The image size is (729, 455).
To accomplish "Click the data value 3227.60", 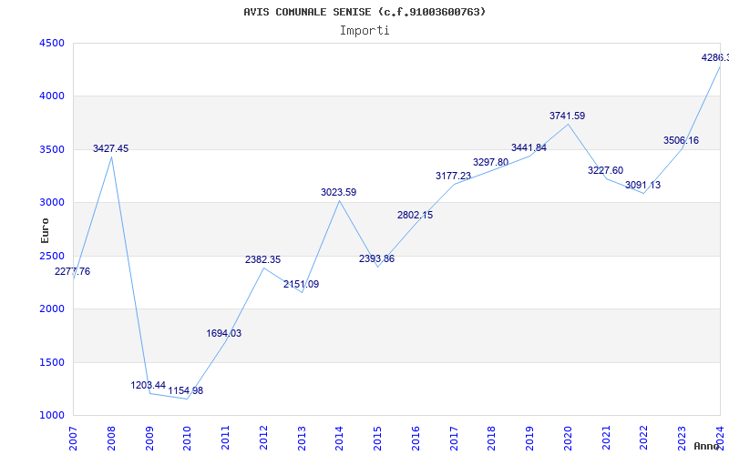I will coord(605,170).
